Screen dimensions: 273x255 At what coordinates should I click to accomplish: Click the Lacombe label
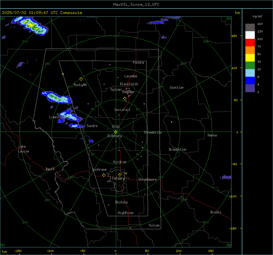pos(131,76)
